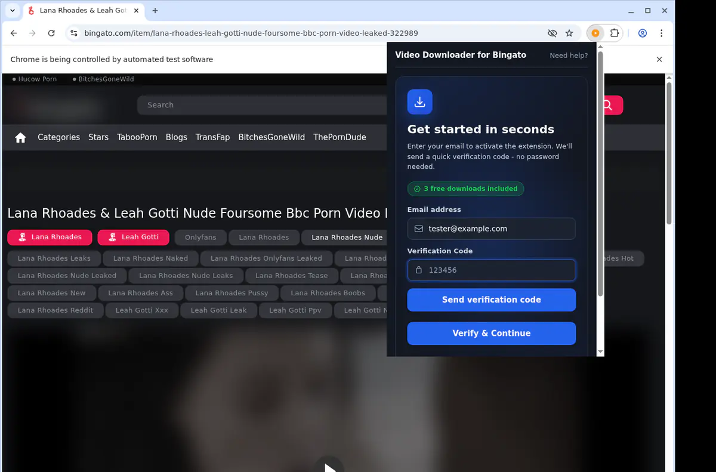Open a new browser tab
716x472 pixels.
(155, 11)
